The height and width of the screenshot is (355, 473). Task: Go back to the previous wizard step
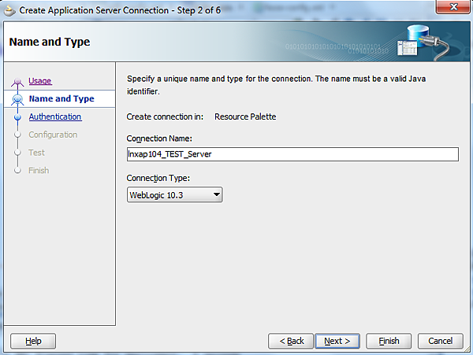pos(290,341)
